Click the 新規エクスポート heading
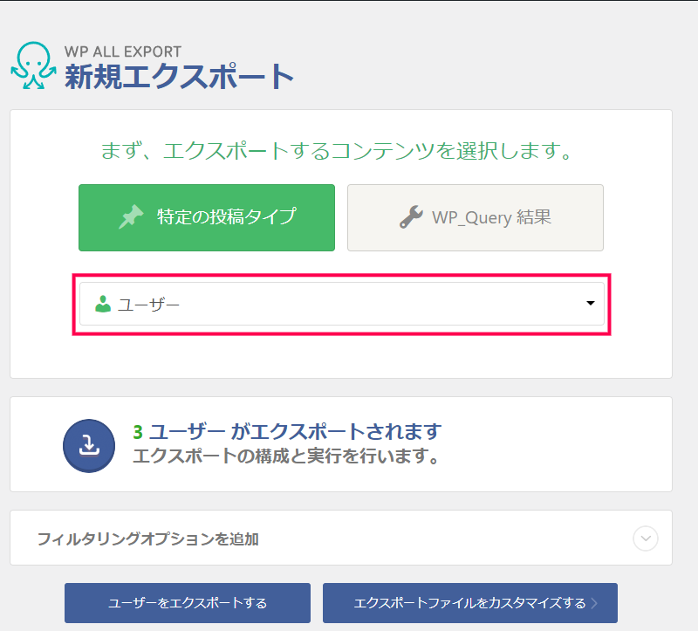Image resolution: width=698 pixels, height=631 pixels. tap(179, 76)
